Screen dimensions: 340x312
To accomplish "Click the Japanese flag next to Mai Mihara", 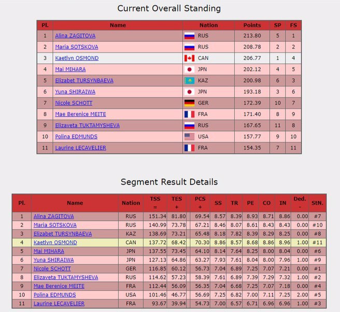I will click(189, 70).
